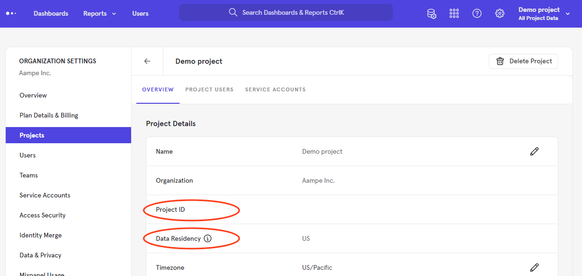582x276 pixels.
Task: Switch to the SERVICE ACCOUNTS tab
Action: 276,89
